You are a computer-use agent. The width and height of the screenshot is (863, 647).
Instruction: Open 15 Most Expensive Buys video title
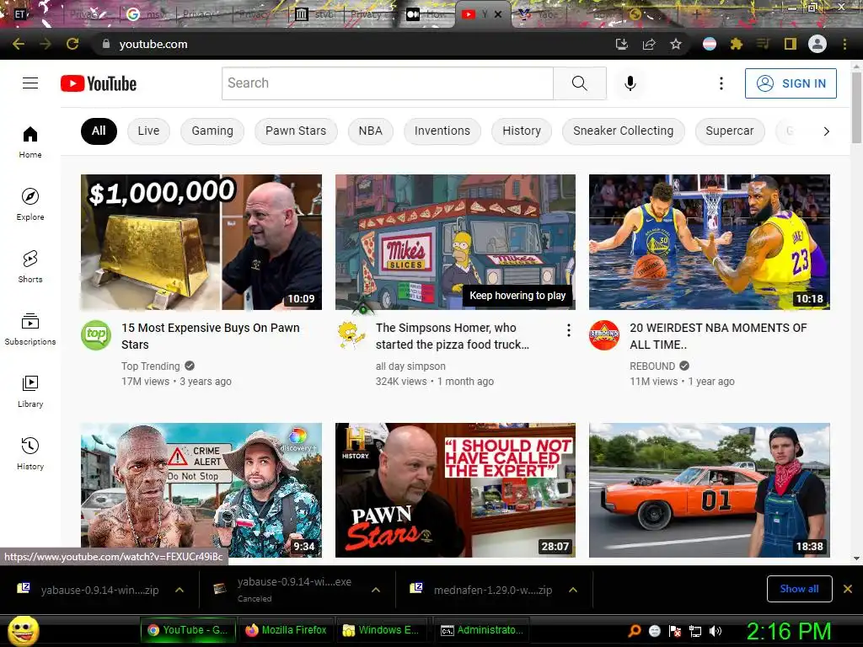(x=211, y=336)
